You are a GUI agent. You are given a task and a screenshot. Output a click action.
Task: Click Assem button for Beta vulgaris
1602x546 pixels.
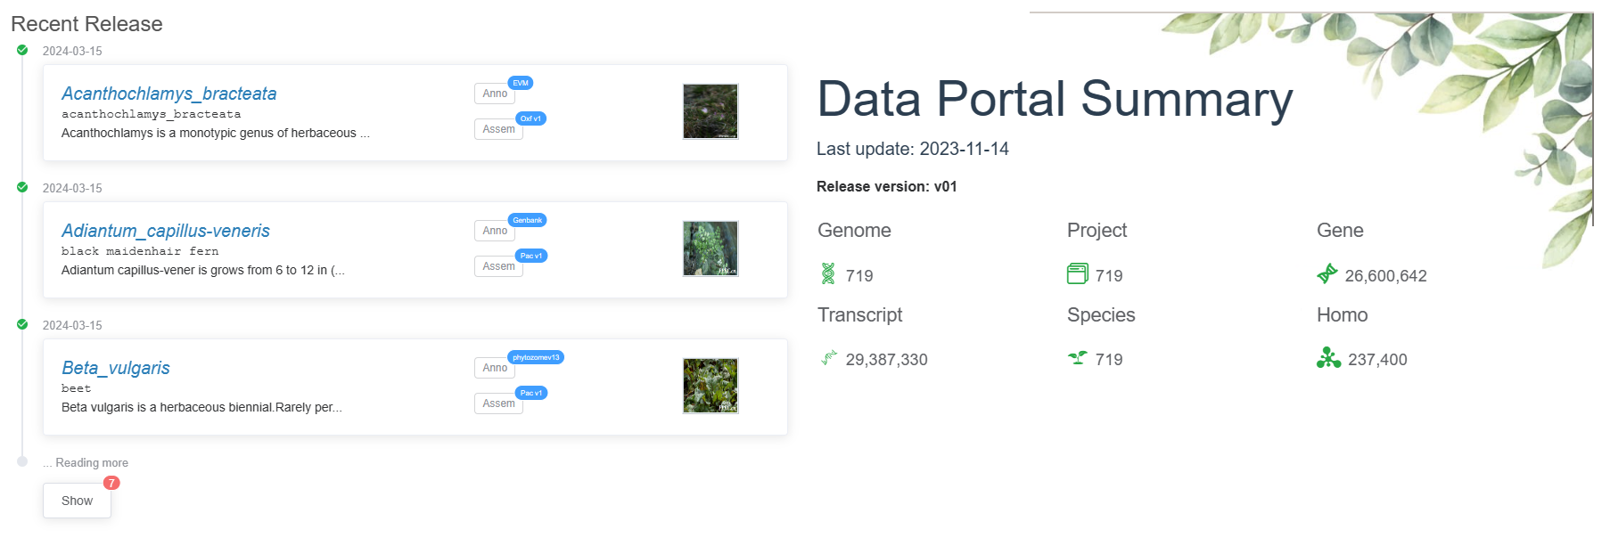pos(497,403)
